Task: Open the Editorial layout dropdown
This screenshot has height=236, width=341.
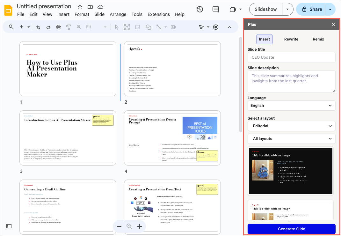Action: click(291, 126)
